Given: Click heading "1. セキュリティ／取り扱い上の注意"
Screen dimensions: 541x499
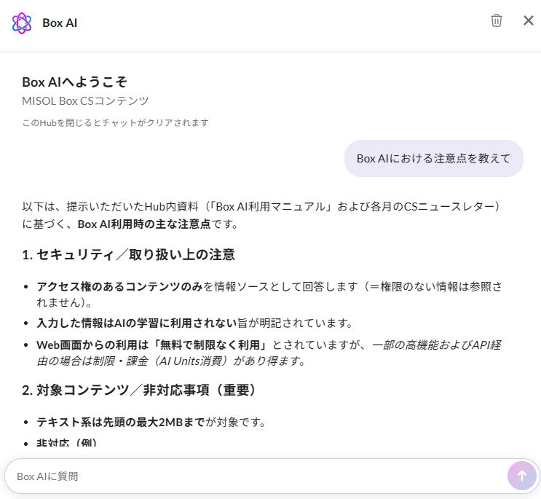Looking at the screenshot, I should (128, 254).
